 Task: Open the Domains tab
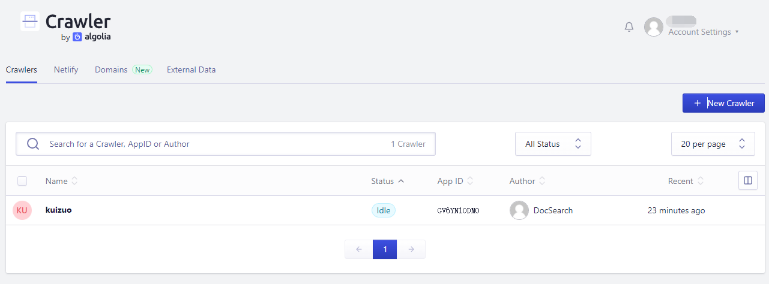point(111,70)
